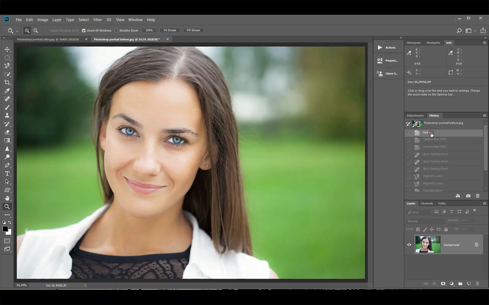Select the Eyedropper tool
Screen dimensions: 489x305
[x=7, y=91]
